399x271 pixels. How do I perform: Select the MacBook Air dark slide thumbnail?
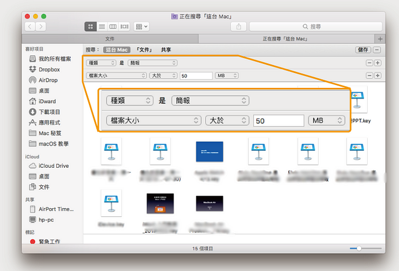209,204
